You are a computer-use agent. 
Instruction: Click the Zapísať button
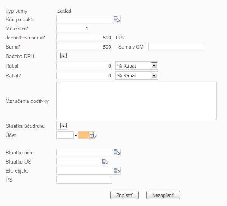coord(124,195)
